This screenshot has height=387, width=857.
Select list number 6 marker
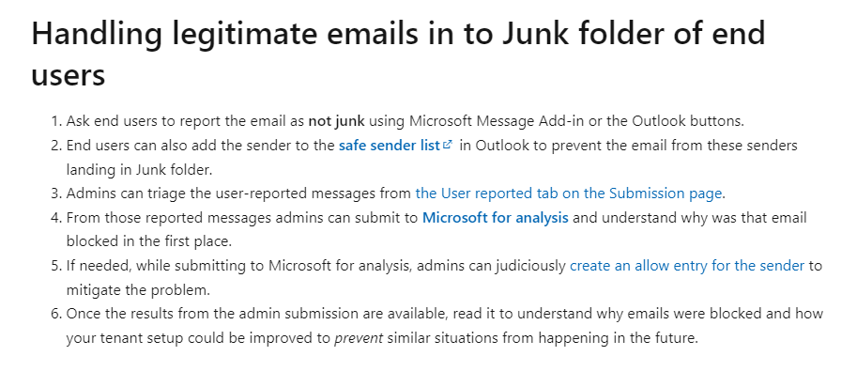(57, 314)
